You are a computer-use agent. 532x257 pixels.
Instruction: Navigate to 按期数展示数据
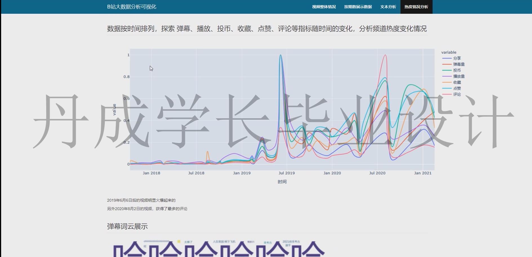click(358, 7)
